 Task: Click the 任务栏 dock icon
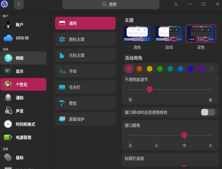[x=62, y=87]
